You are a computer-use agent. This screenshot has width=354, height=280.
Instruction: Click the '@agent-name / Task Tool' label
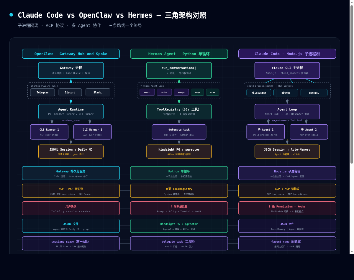coord(287,120)
